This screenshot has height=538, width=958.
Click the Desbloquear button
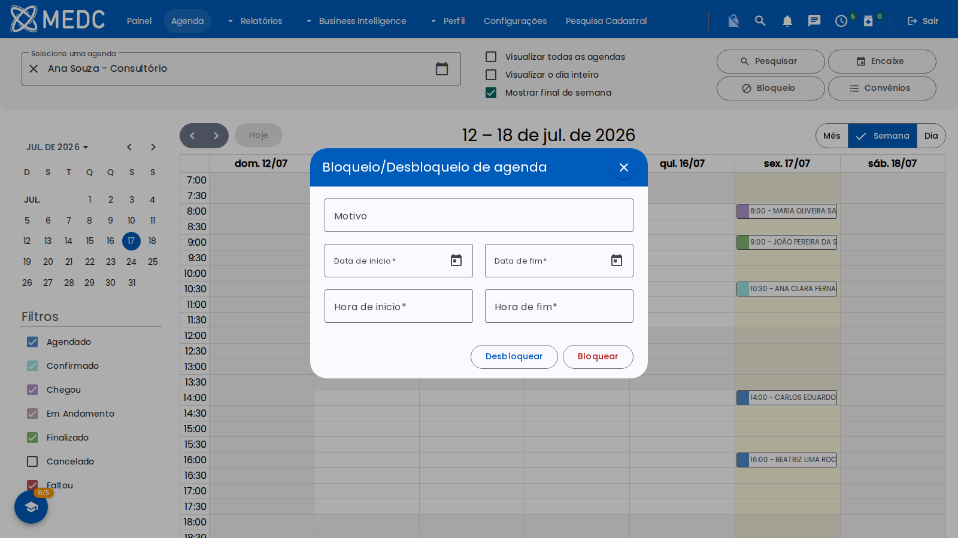point(514,357)
